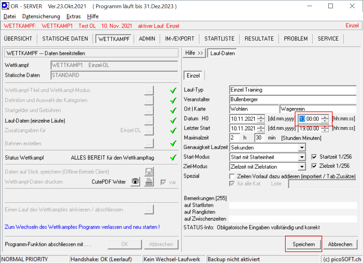Click the Datum H0 date spinner arrows

[x=261, y=119]
